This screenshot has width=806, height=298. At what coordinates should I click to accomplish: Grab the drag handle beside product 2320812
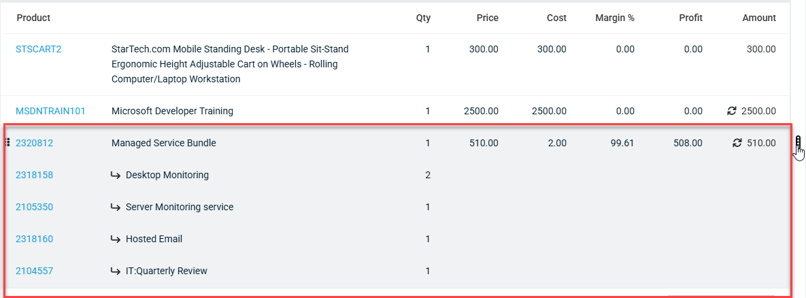(x=7, y=142)
